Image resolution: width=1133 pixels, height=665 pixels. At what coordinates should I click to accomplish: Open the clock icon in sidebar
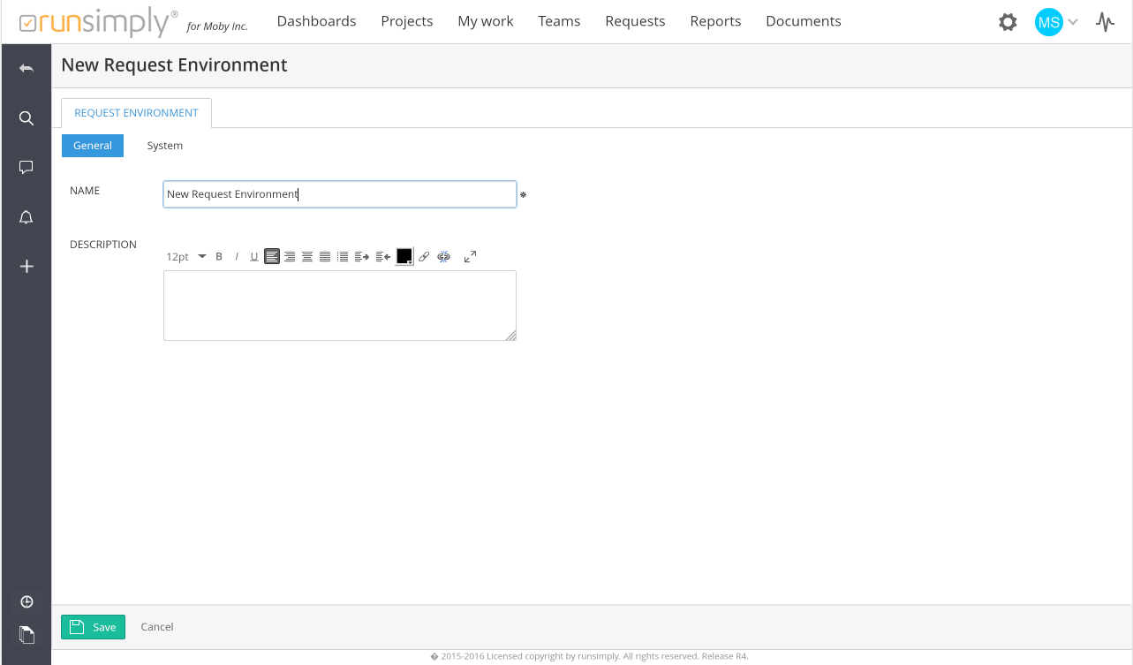[x=26, y=601]
